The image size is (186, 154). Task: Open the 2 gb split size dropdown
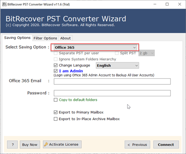click(x=146, y=53)
